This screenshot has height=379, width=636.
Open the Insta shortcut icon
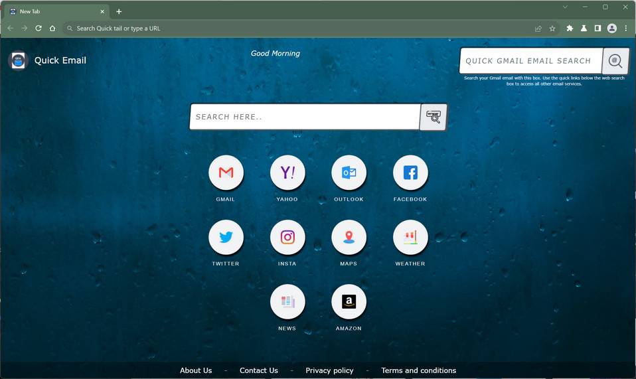point(287,237)
